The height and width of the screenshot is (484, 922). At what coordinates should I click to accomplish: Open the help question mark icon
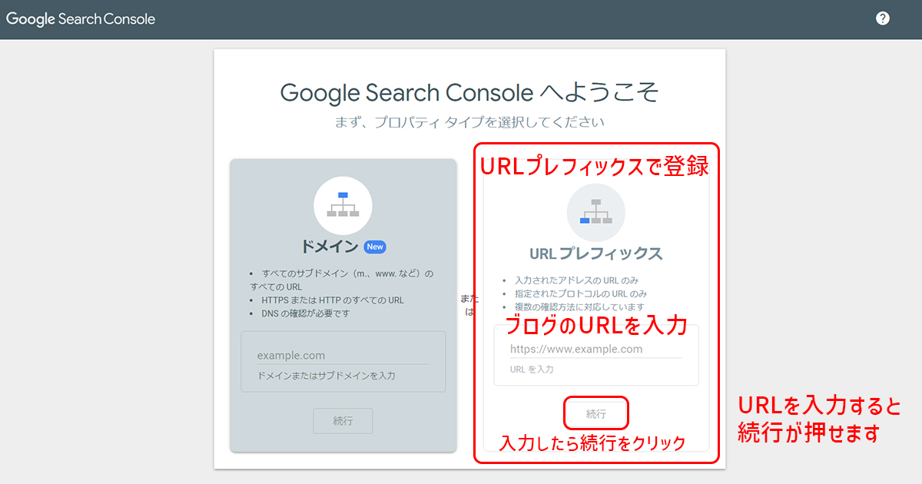click(883, 18)
